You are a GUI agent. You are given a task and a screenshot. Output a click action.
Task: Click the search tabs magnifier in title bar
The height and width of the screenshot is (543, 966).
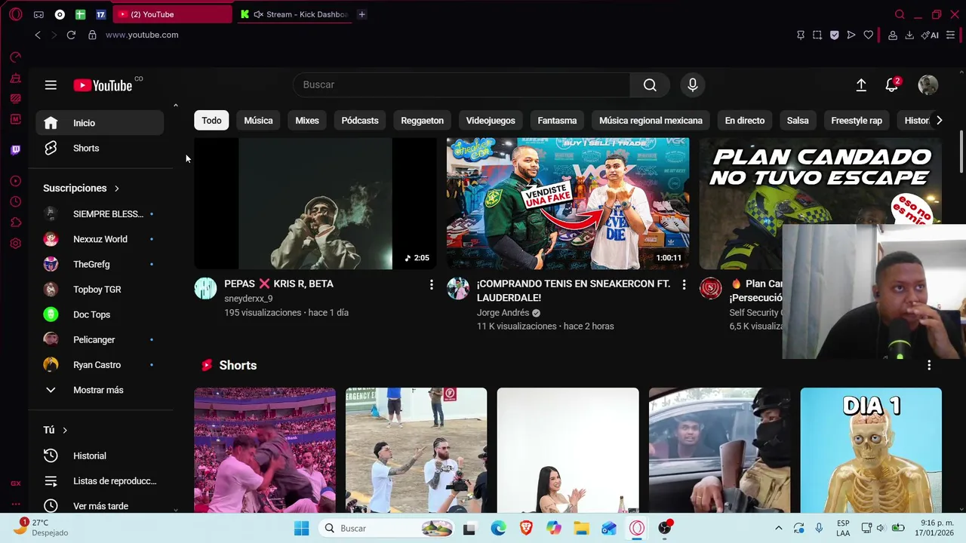click(900, 14)
